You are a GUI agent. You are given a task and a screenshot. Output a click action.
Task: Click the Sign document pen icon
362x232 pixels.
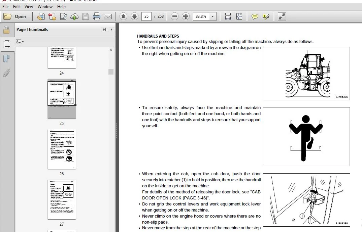coord(64,16)
